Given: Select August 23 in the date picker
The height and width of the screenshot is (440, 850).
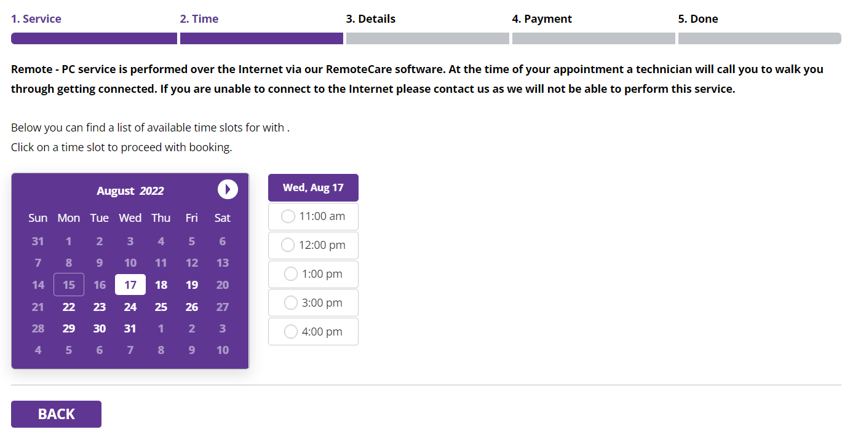Looking at the screenshot, I should click(x=100, y=307).
